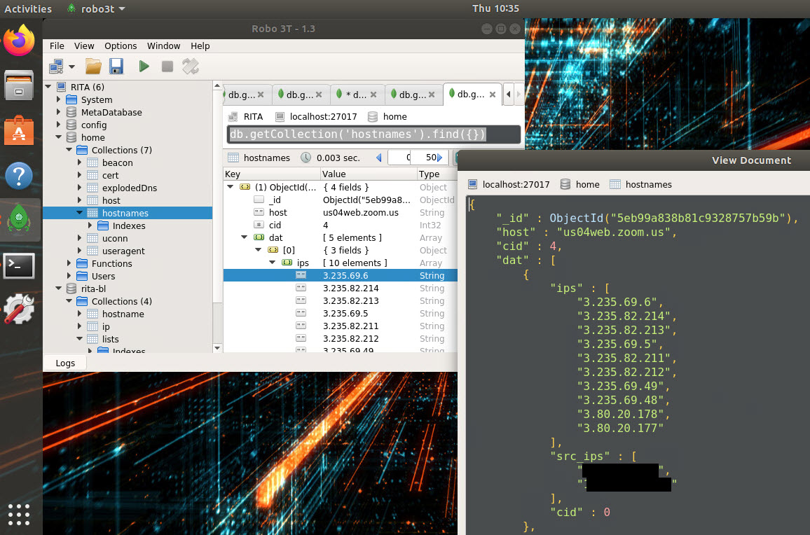Open the Help menu
The width and height of the screenshot is (810, 535).
click(x=200, y=46)
